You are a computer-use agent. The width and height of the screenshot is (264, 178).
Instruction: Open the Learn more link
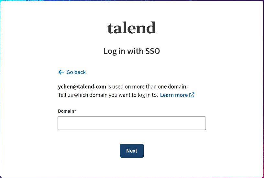174,95
